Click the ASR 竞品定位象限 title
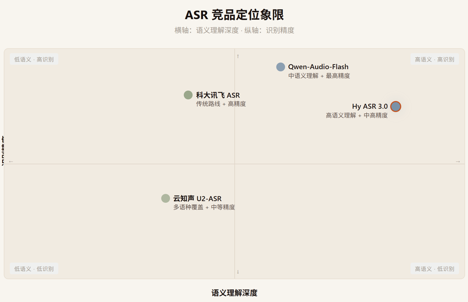468x302 pixels. pyautogui.click(x=234, y=15)
